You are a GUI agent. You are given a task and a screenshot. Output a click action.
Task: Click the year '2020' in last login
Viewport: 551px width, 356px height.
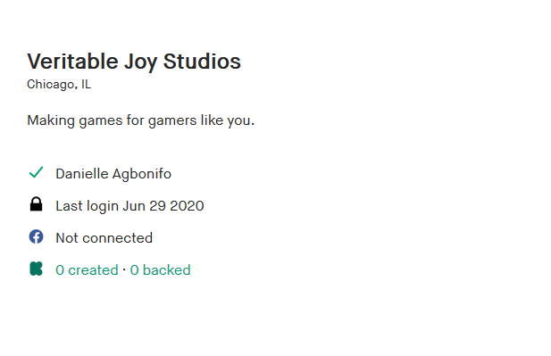coord(187,206)
